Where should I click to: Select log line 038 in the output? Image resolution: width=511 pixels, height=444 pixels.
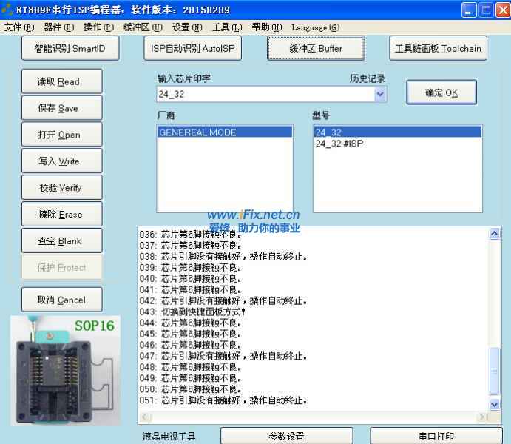(x=223, y=257)
